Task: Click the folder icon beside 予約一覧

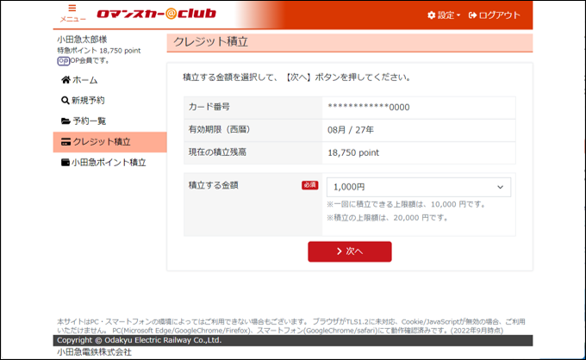Action: (65, 121)
